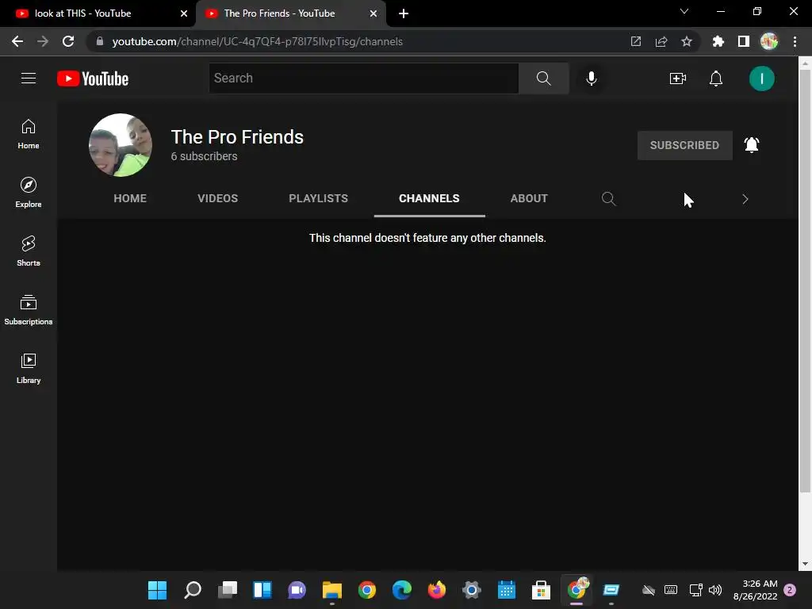
Task: Open Subscriptions in the sidebar
Action: click(x=29, y=310)
